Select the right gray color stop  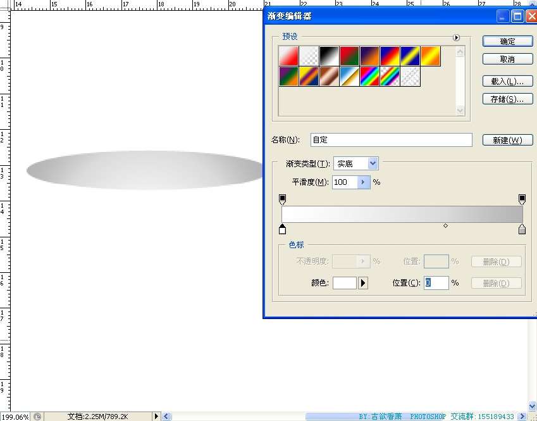coord(522,229)
